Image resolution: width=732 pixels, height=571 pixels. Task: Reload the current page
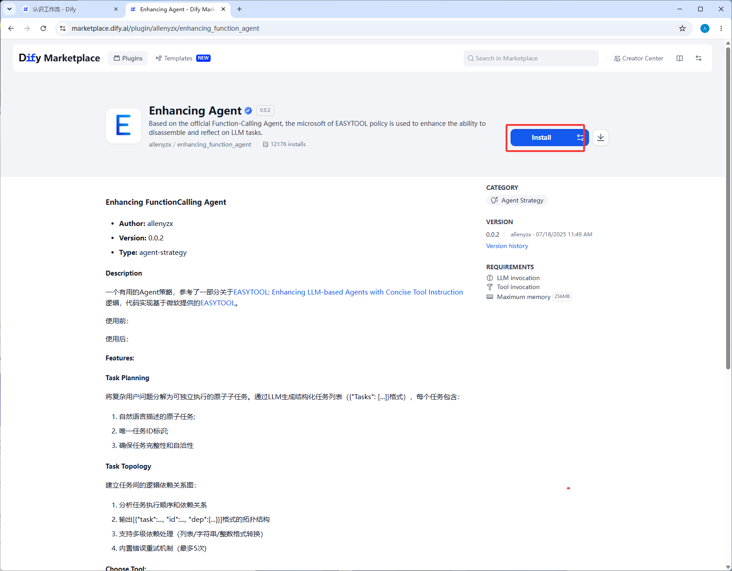click(x=43, y=28)
